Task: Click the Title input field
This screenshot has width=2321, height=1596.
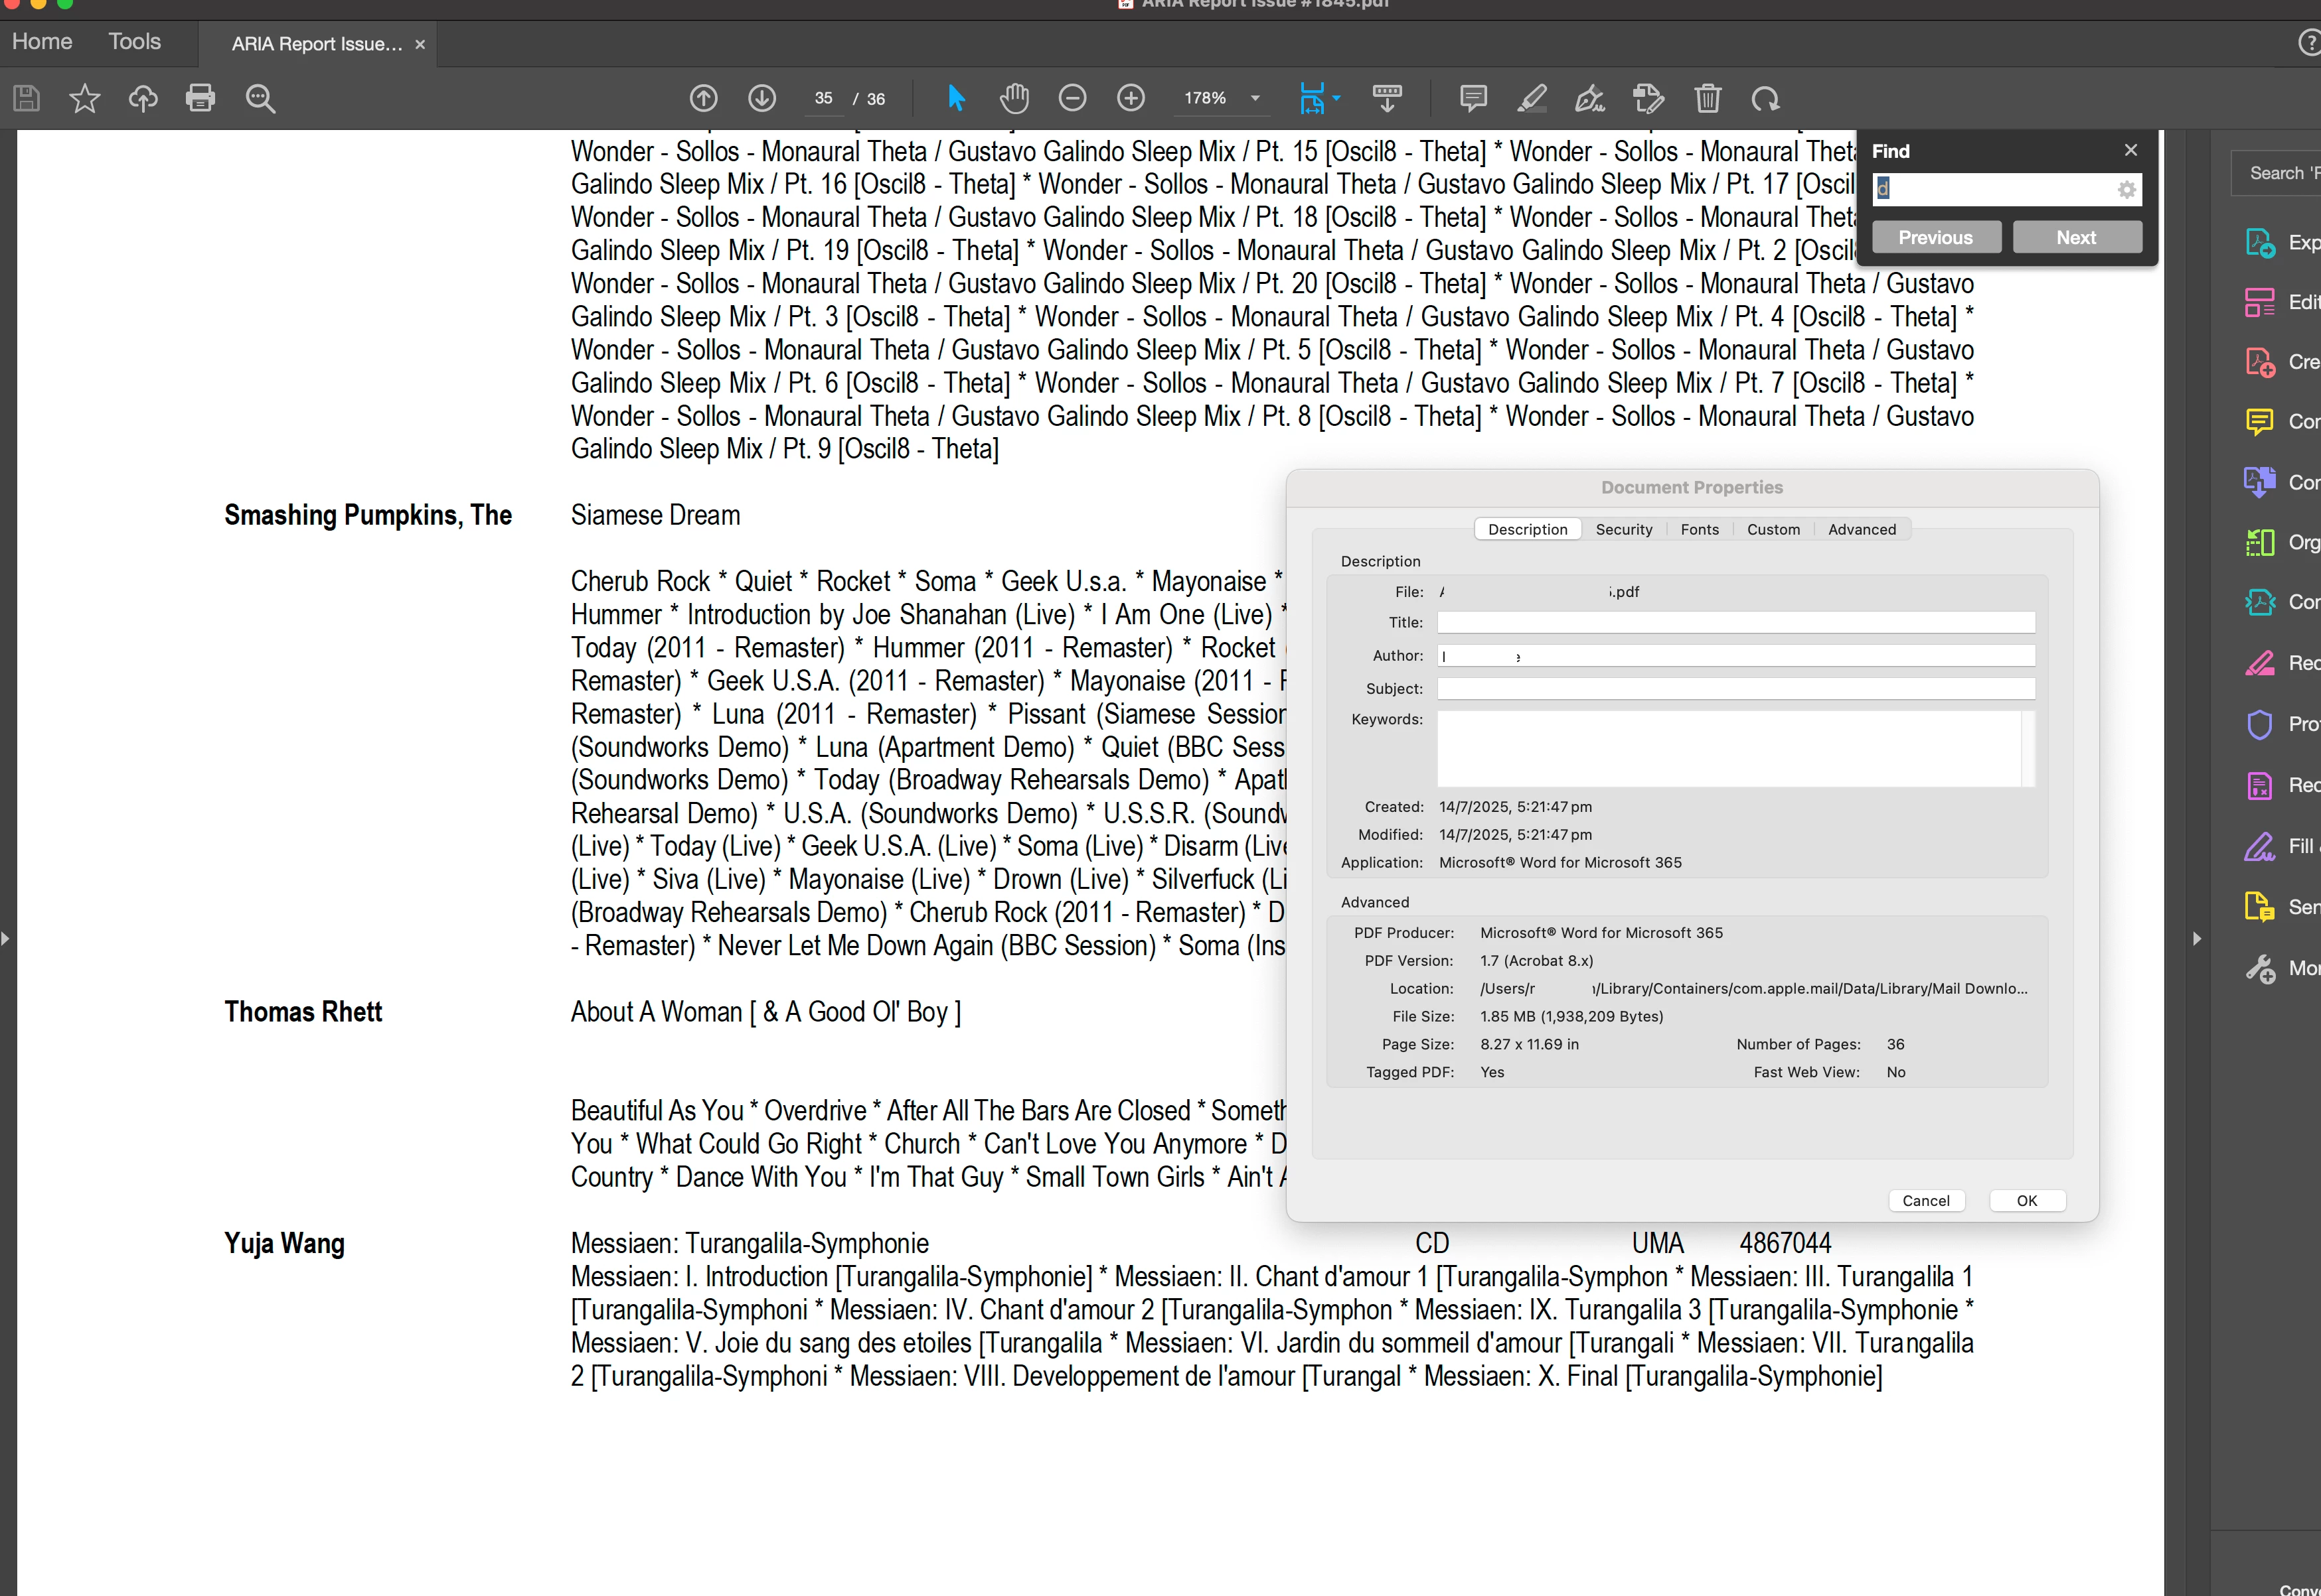Action: pyautogui.click(x=1735, y=622)
